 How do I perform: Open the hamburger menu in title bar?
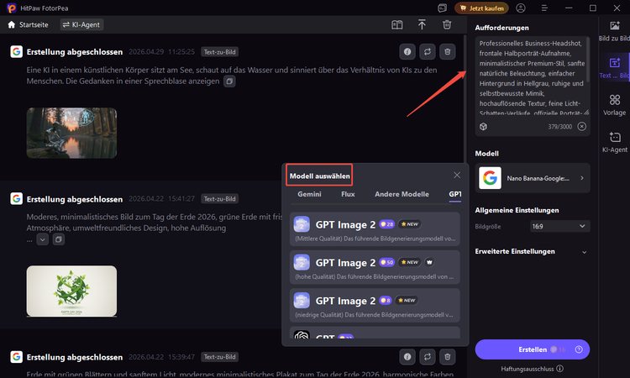point(544,8)
